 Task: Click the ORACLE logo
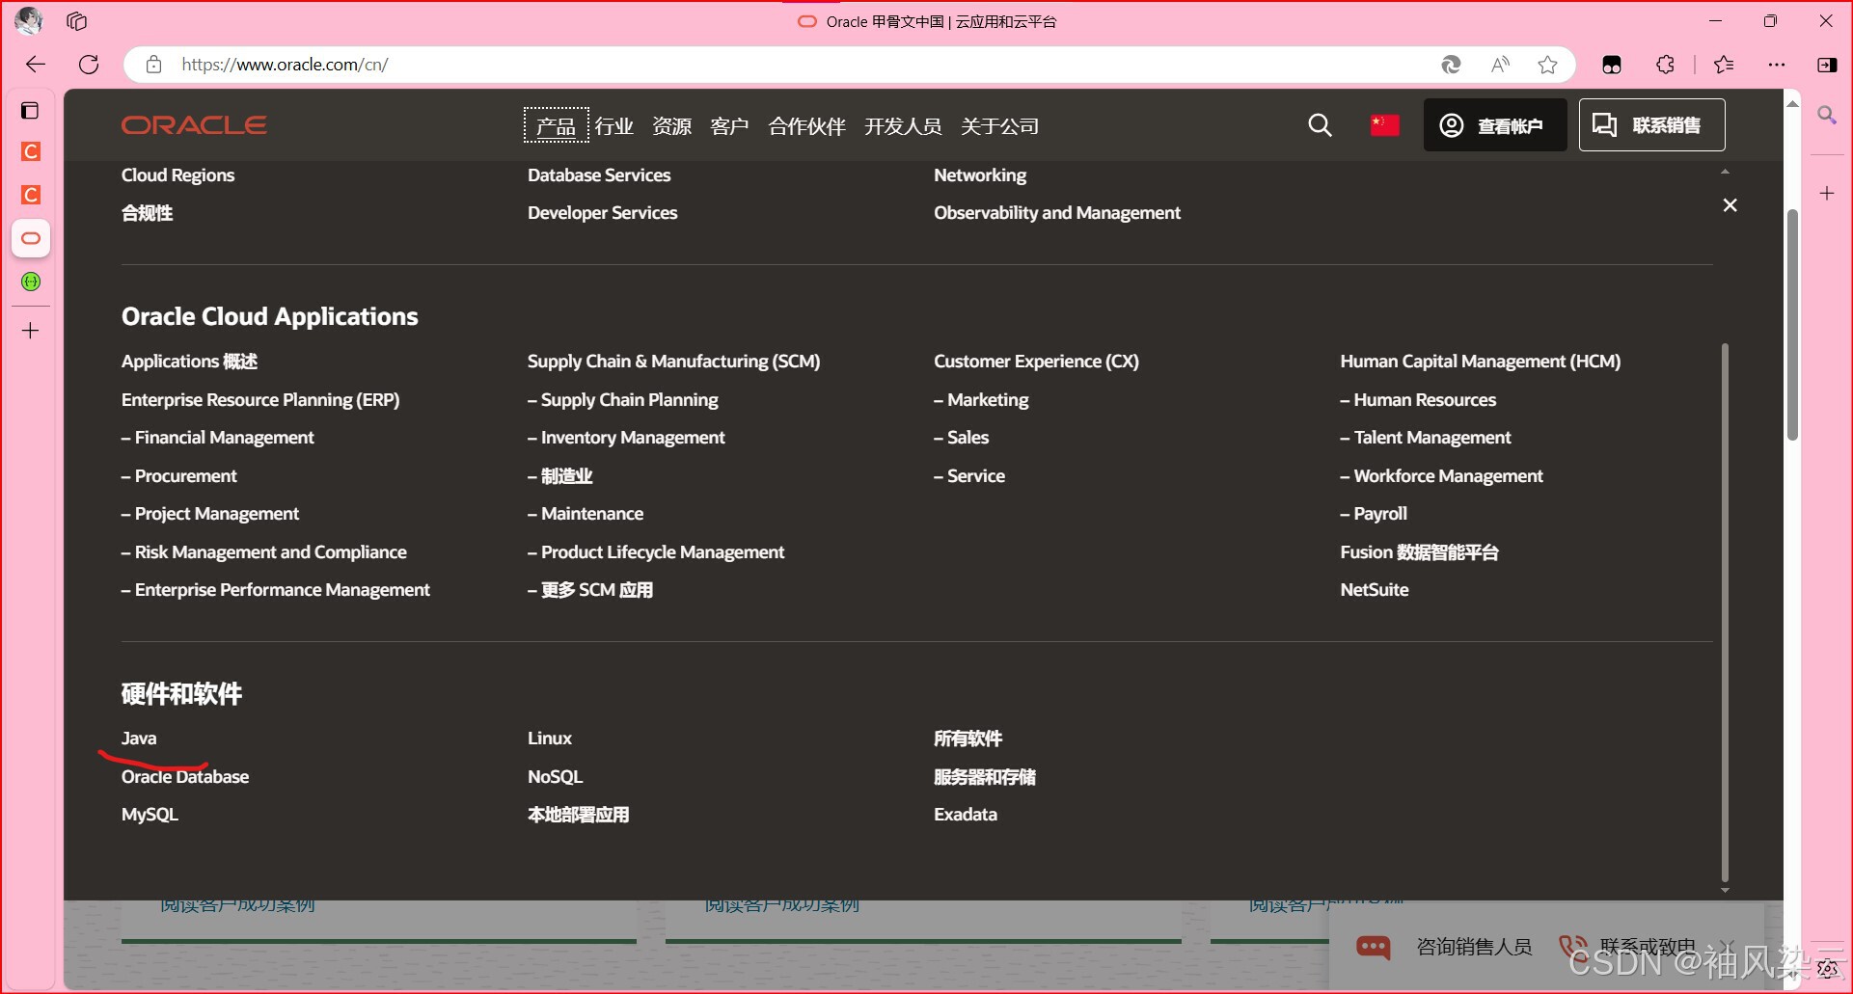pyautogui.click(x=194, y=125)
